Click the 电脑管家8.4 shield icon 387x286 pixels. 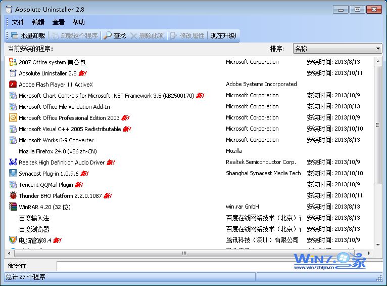[13, 240]
